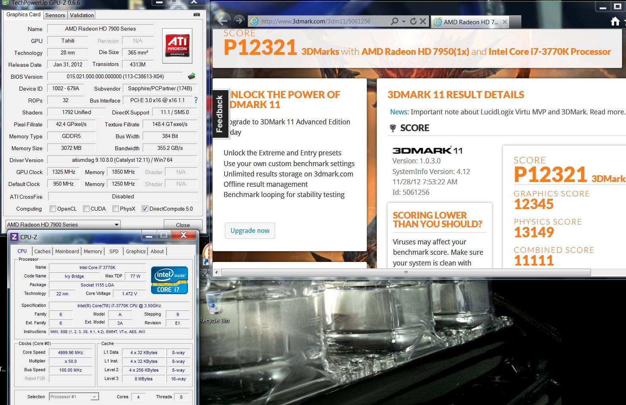Click the trophy icon next to SCORE heading
The height and width of the screenshot is (405, 626).
click(x=393, y=128)
